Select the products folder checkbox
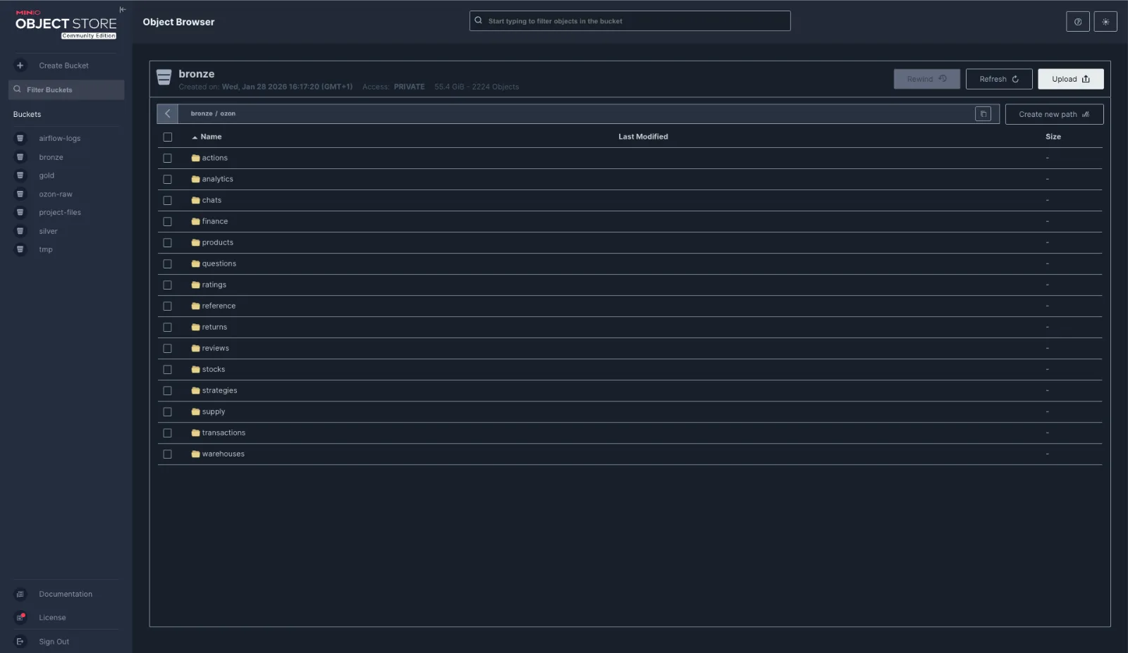 click(167, 242)
